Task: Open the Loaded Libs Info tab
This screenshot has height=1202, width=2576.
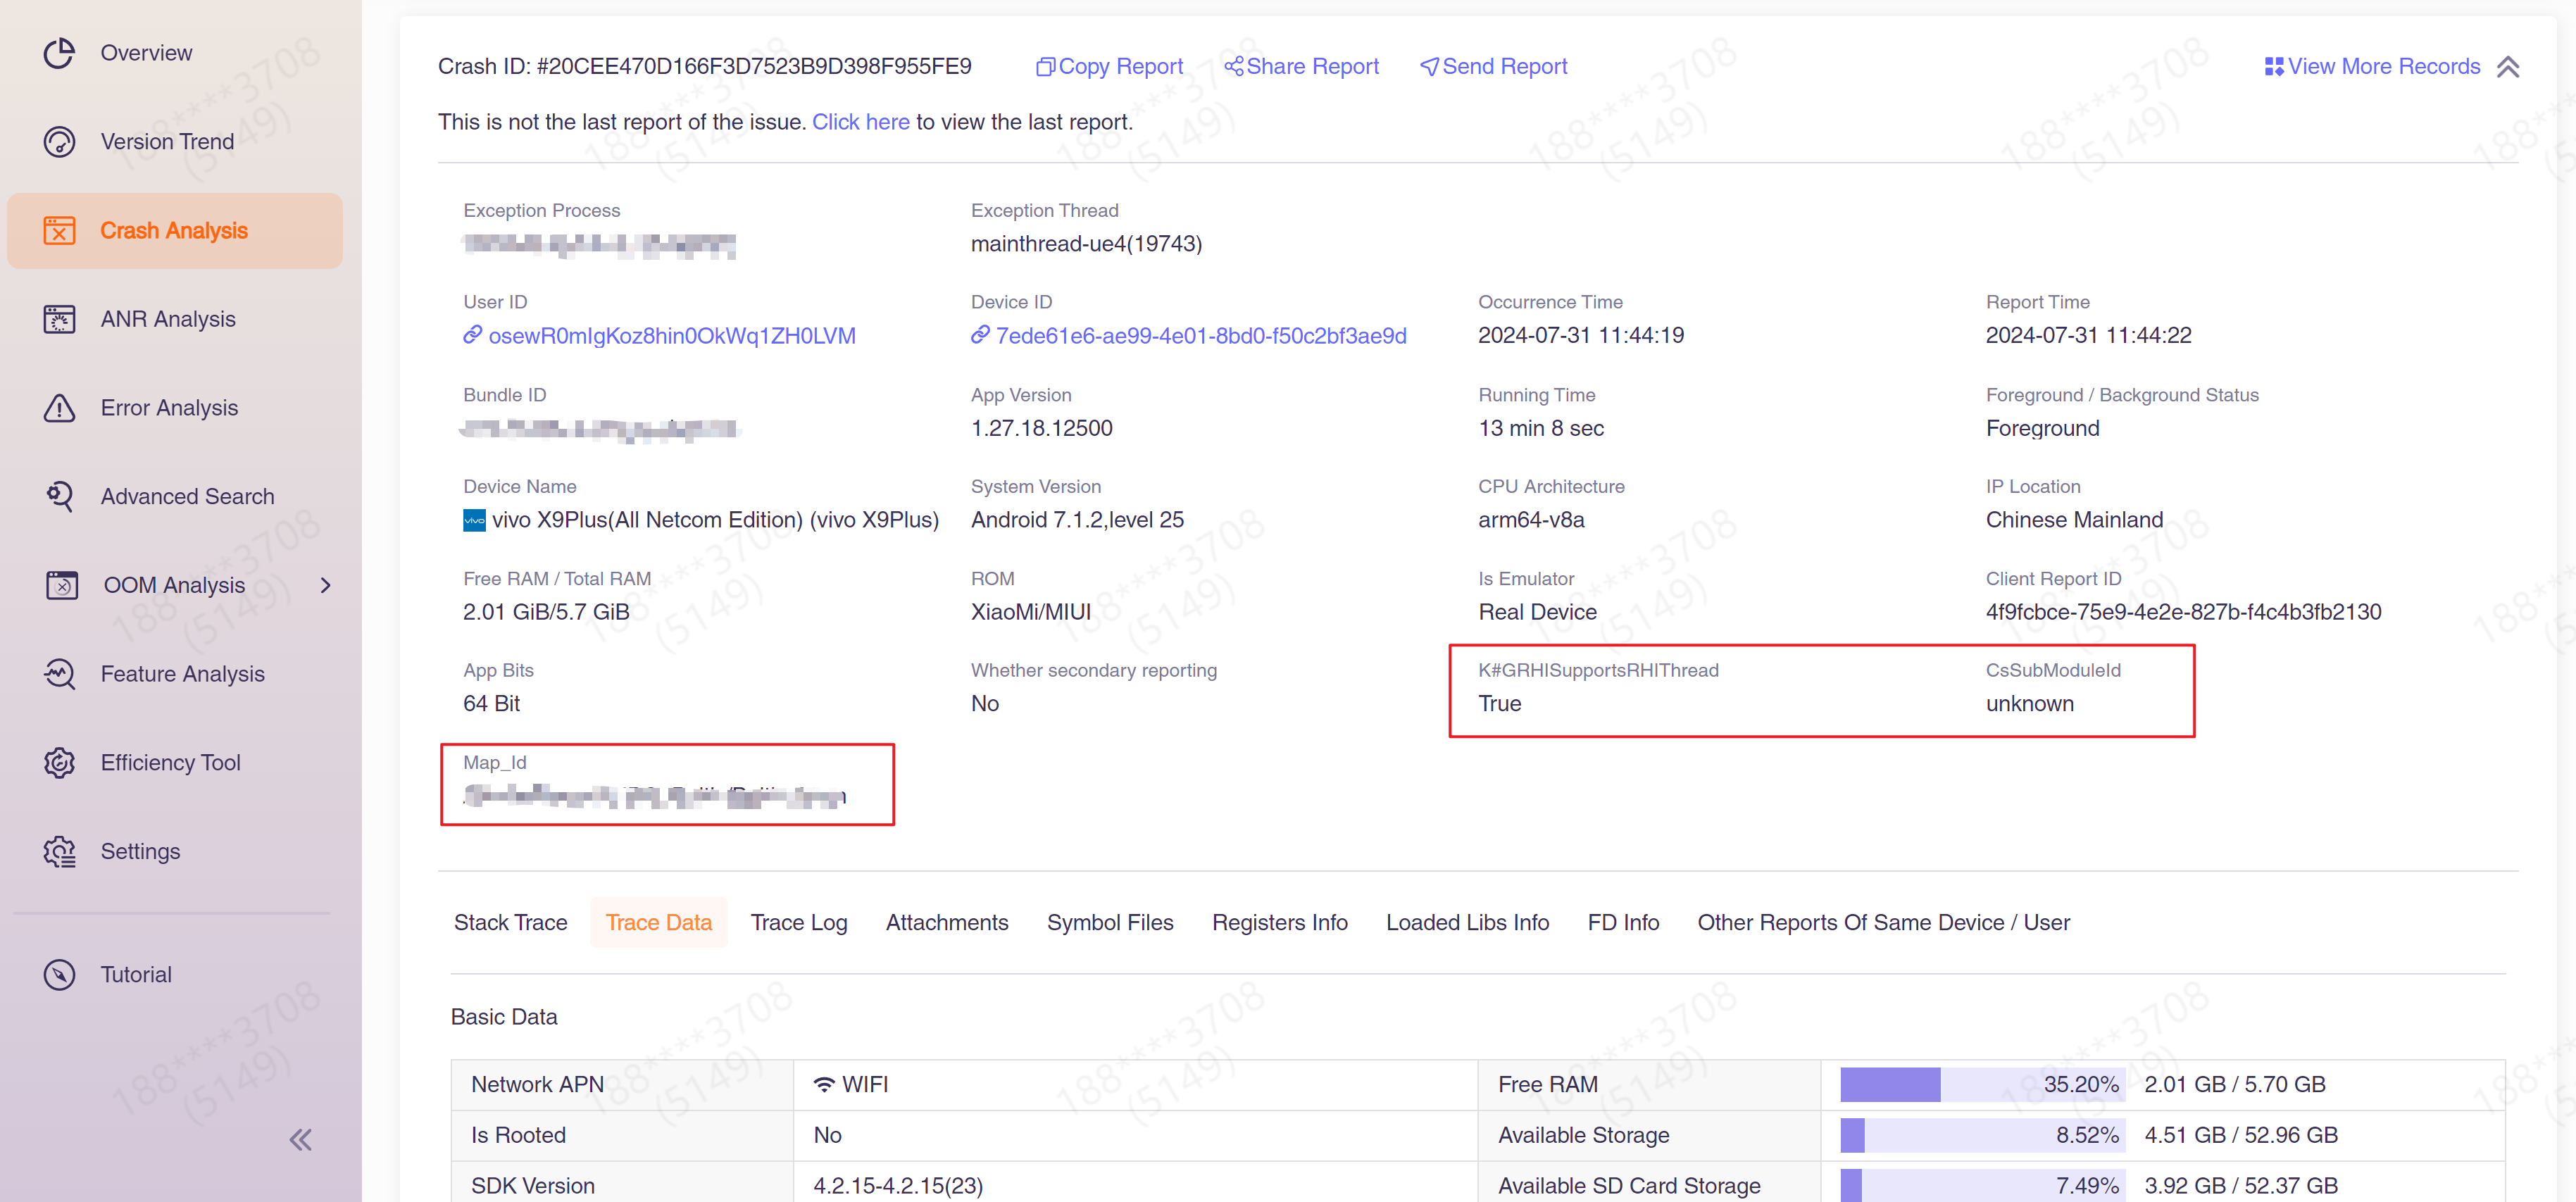Action: click(1467, 923)
